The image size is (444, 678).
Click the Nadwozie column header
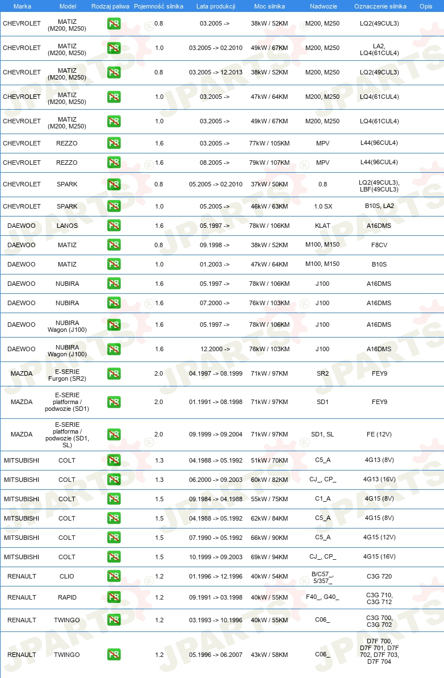[x=324, y=6]
